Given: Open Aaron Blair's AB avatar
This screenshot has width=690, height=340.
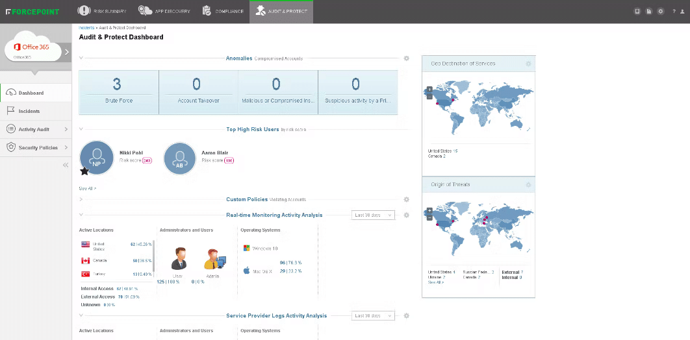Looking at the screenshot, I should [179, 158].
